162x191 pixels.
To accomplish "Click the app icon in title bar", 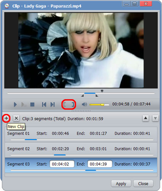I will click(x=7, y=6).
